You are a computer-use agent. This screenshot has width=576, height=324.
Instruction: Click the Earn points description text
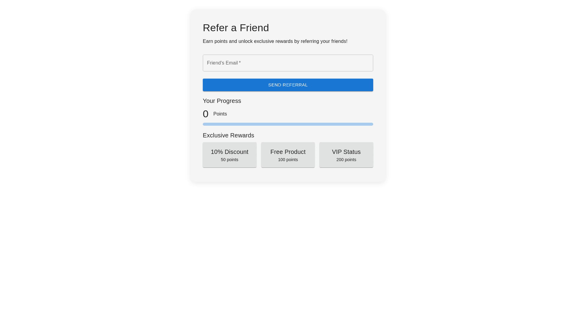275,41
